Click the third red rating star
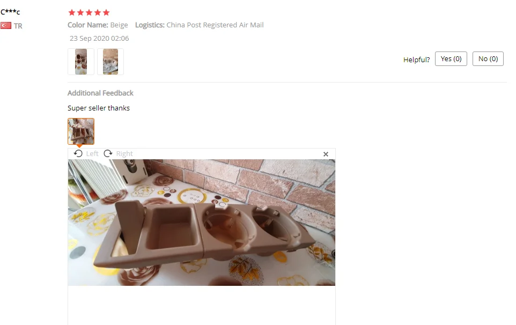The image size is (516, 325). point(89,12)
